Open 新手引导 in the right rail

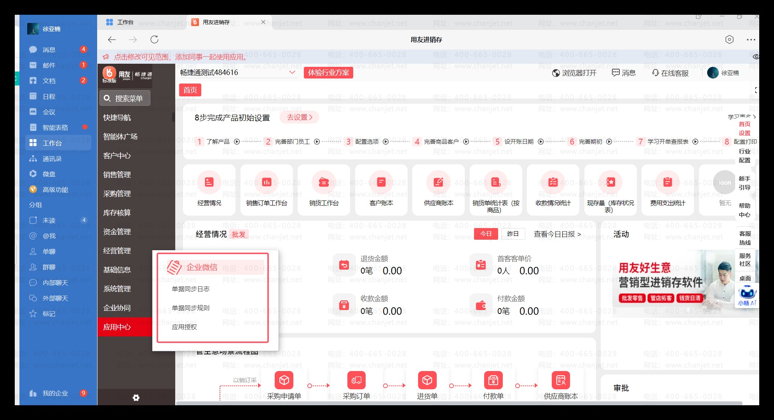tap(744, 183)
